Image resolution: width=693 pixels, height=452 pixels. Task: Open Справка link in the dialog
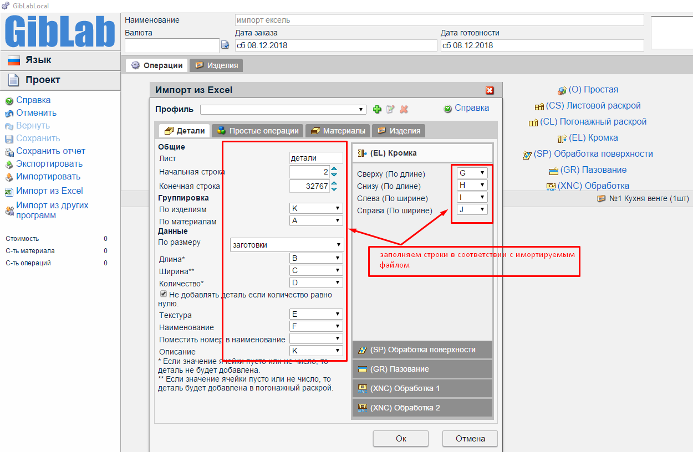pos(472,108)
